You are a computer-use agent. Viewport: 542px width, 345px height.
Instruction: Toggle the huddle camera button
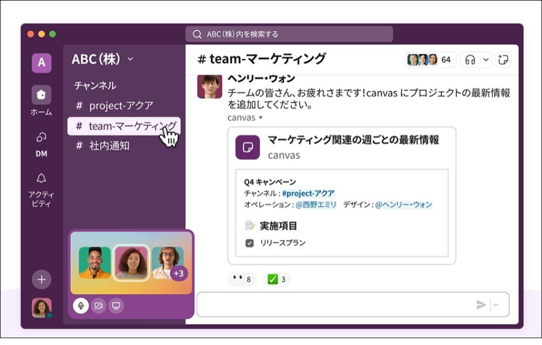[98, 306]
